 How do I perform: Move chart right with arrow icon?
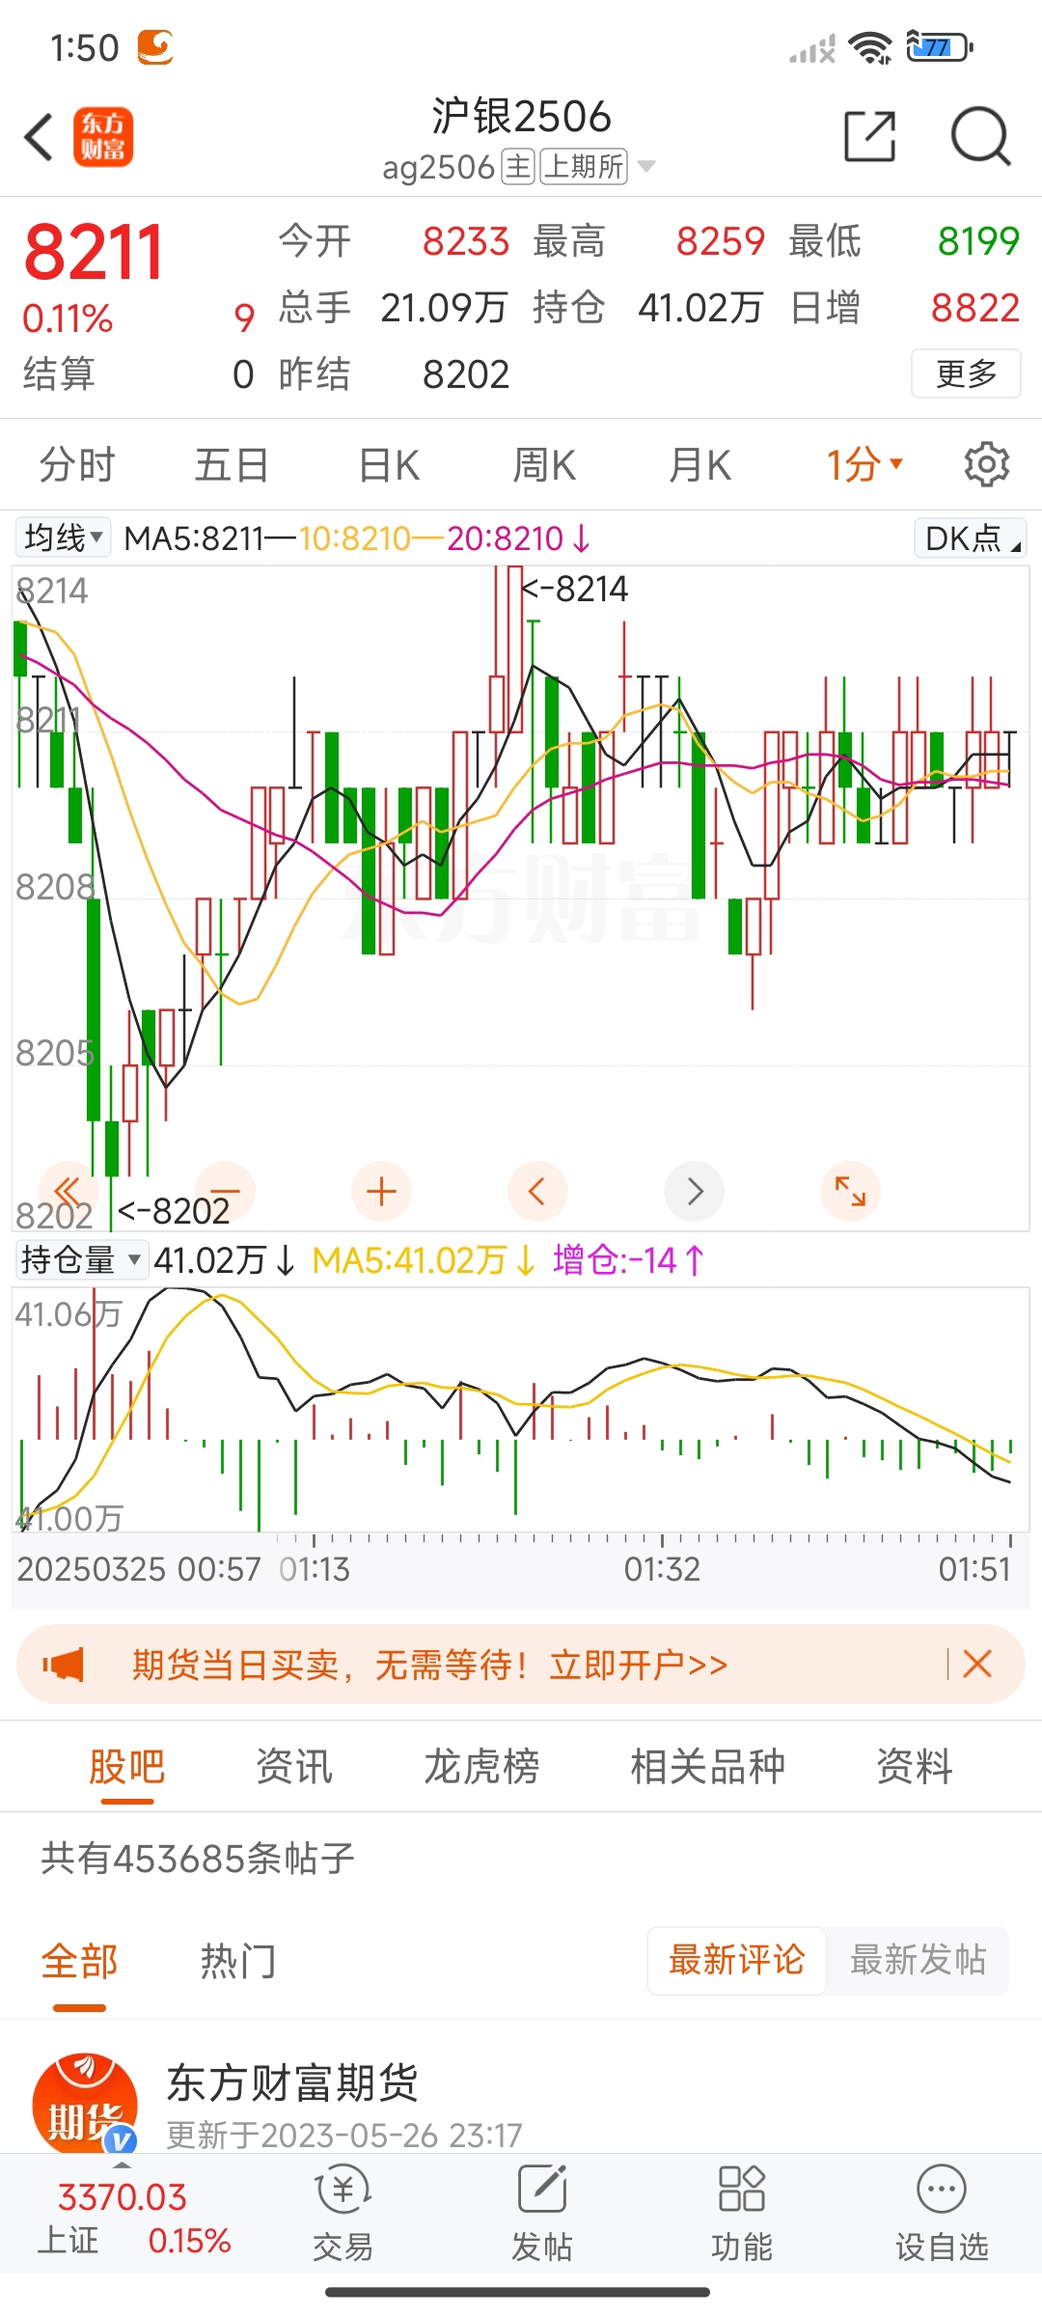tap(694, 1192)
